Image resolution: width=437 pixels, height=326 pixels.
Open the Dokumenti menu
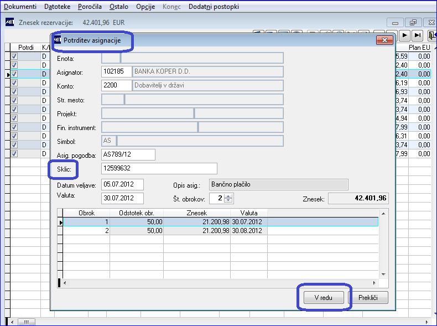coord(20,7)
